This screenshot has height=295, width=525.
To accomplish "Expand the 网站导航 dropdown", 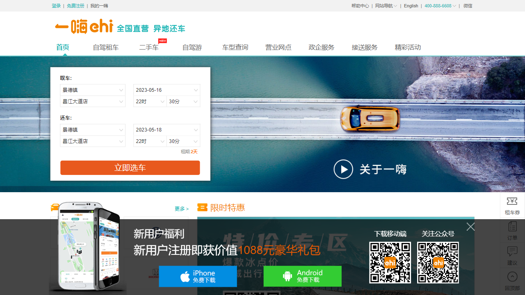I will [x=386, y=6].
